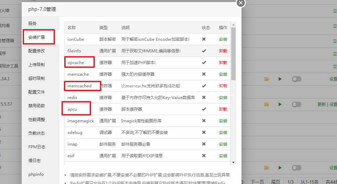
Task: Select the 安装扩展 sidebar tab
Action: [x=36, y=37]
